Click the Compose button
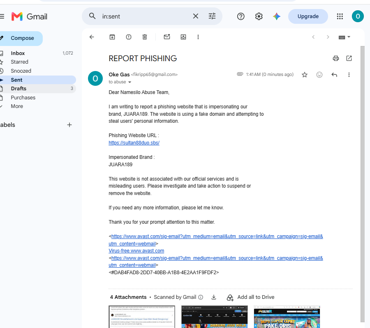 point(21,38)
